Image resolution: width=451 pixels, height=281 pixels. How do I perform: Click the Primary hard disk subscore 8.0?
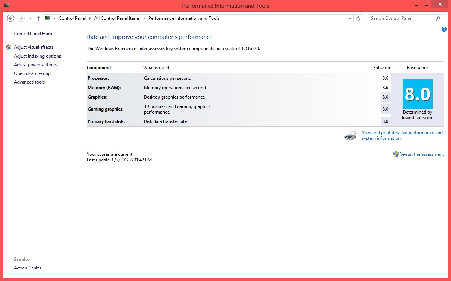pyautogui.click(x=385, y=121)
